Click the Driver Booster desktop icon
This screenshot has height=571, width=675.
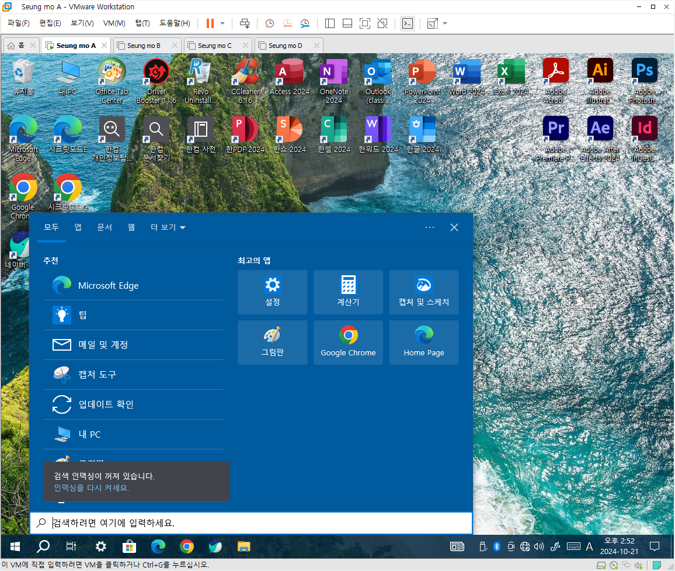(x=156, y=81)
